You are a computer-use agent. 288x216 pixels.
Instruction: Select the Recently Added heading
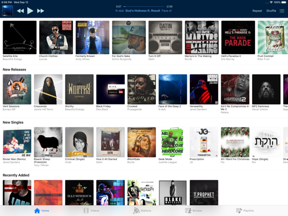click(16, 175)
